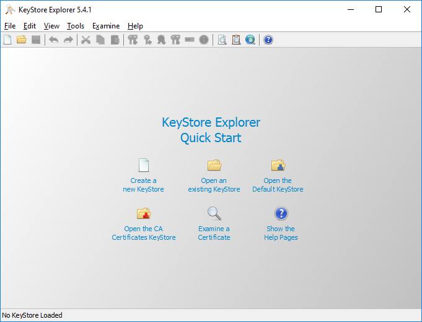422x322 pixels.
Task: Click Create a new KeyStore quick start
Action: (x=143, y=176)
